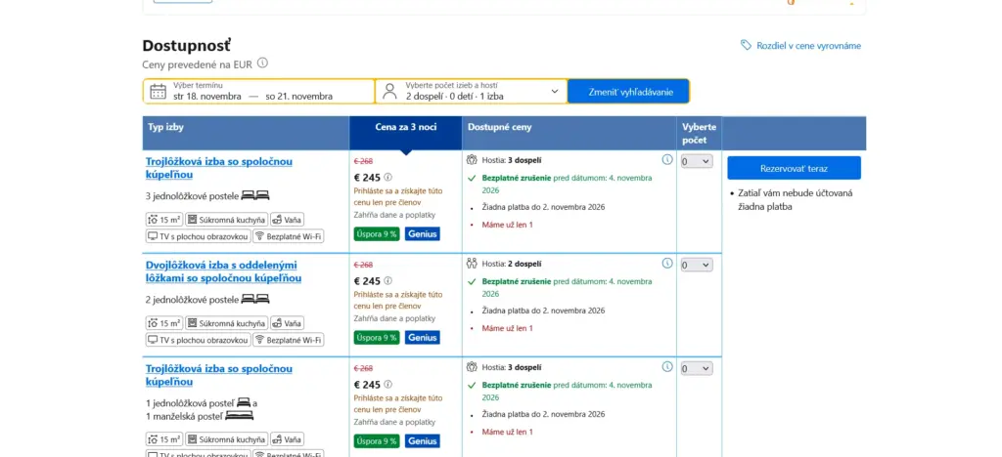Open conditions info icon for last Trojlôžková izba rate
This screenshot has width=1002, height=457.
click(x=667, y=366)
